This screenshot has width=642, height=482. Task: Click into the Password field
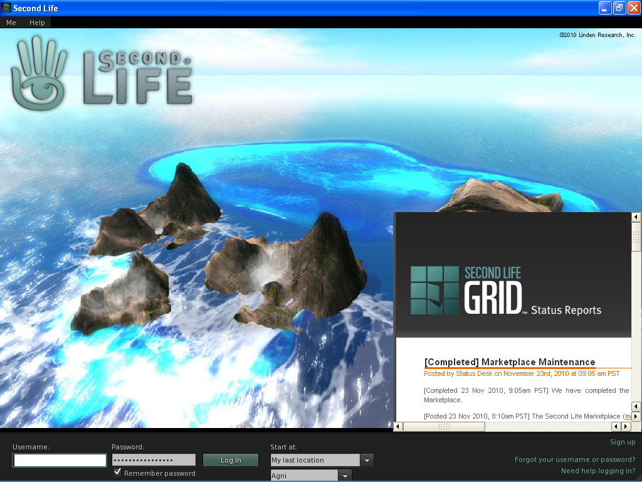pyautogui.click(x=153, y=460)
